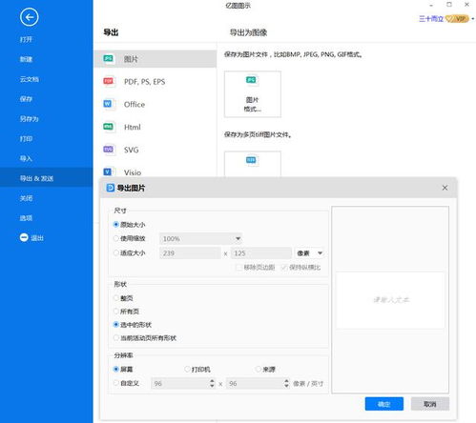Viewport: 476px width, 423px height.
Task: Open the 像素 unit dropdown
Action: coord(309,253)
